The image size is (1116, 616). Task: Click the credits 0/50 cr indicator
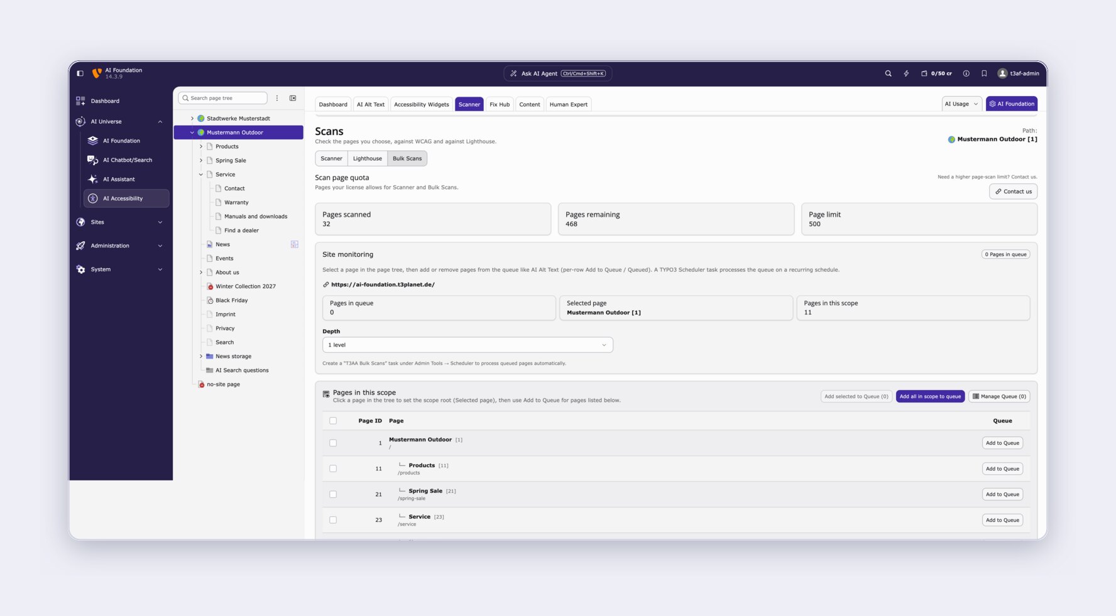tap(936, 73)
